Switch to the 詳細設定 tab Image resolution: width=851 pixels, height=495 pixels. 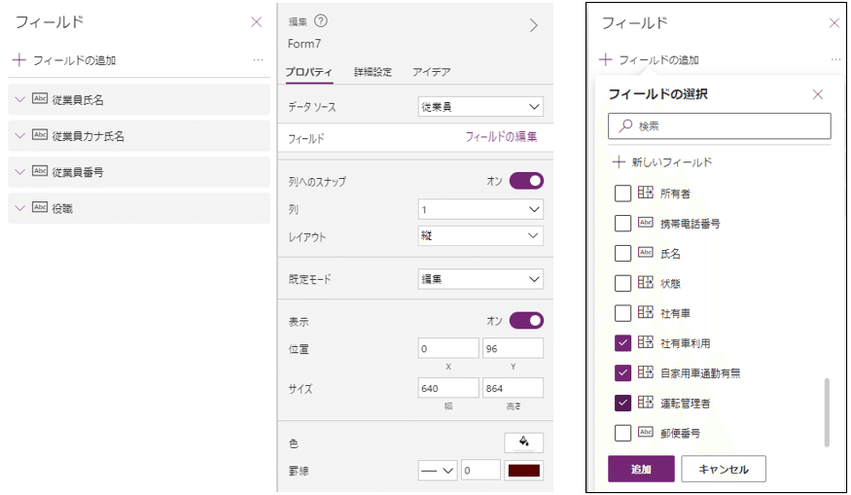pyautogui.click(x=372, y=72)
